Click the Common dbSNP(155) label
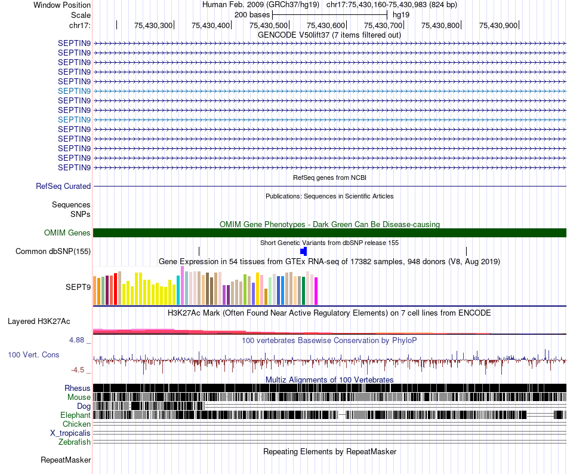The image size is (567, 474). (x=53, y=251)
